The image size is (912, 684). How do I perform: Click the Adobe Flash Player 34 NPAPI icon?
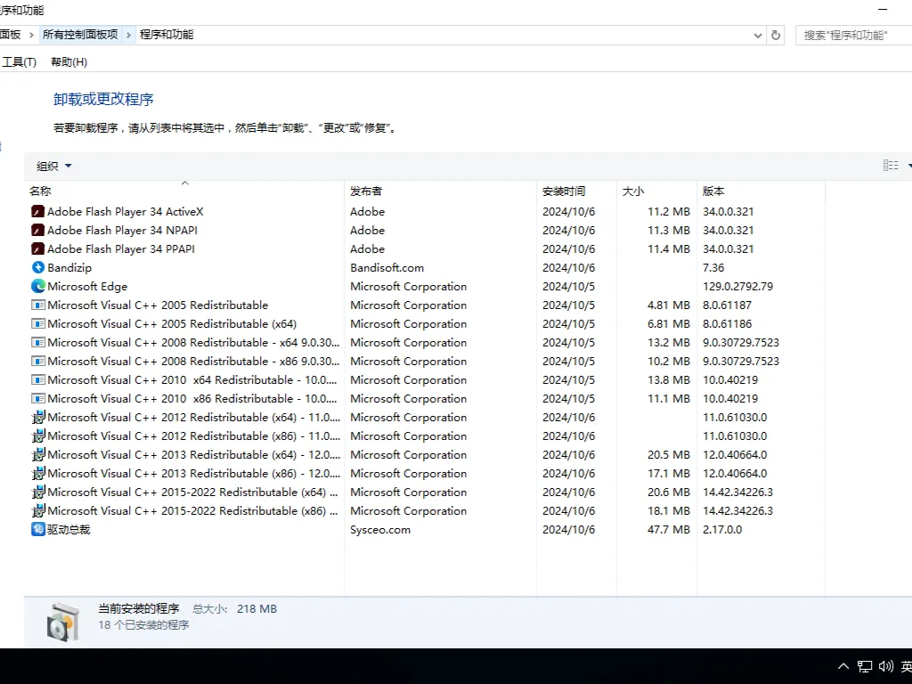pyautogui.click(x=37, y=230)
